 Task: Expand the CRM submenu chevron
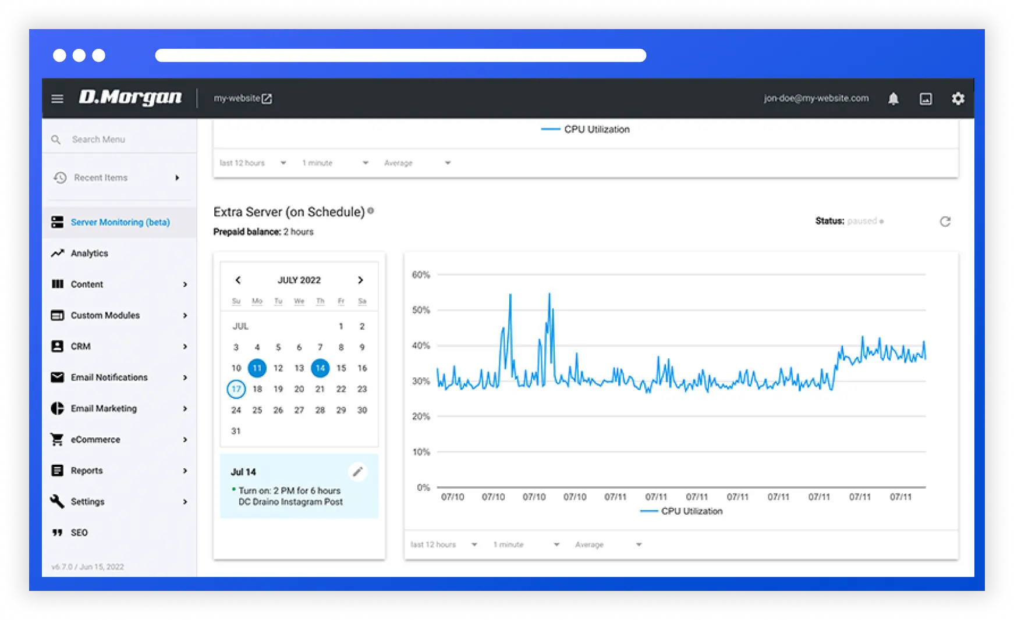[185, 347]
